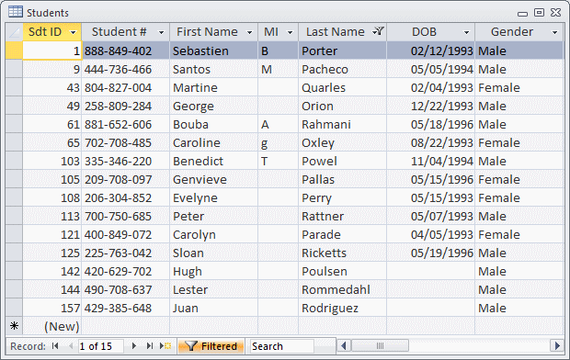Open Sdt ID column dropdown arrow
Image resolution: width=570 pixels, height=360 pixels.
73,32
